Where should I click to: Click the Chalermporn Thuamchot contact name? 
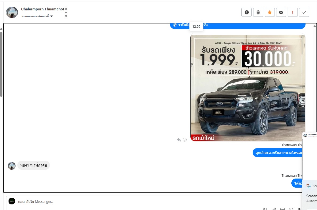(x=43, y=9)
